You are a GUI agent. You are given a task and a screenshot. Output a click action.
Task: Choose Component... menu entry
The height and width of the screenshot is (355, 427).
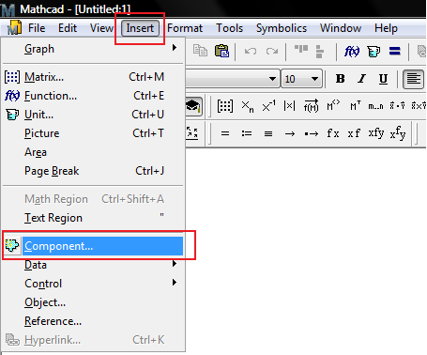(93, 246)
